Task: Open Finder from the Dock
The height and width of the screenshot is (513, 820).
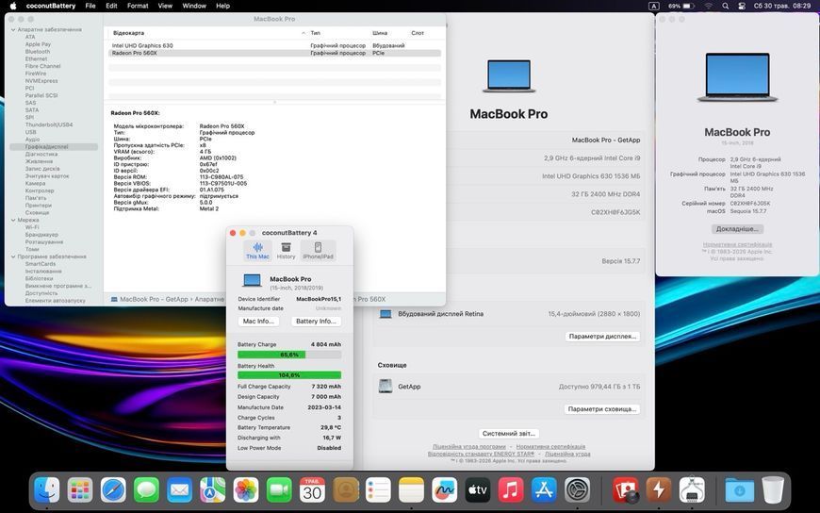Action: pyautogui.click(x=46, y=490)
